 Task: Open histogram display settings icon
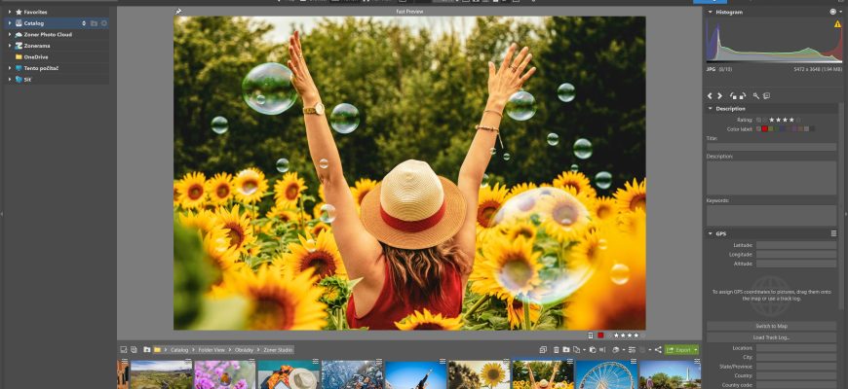click(x=832, y=12)
